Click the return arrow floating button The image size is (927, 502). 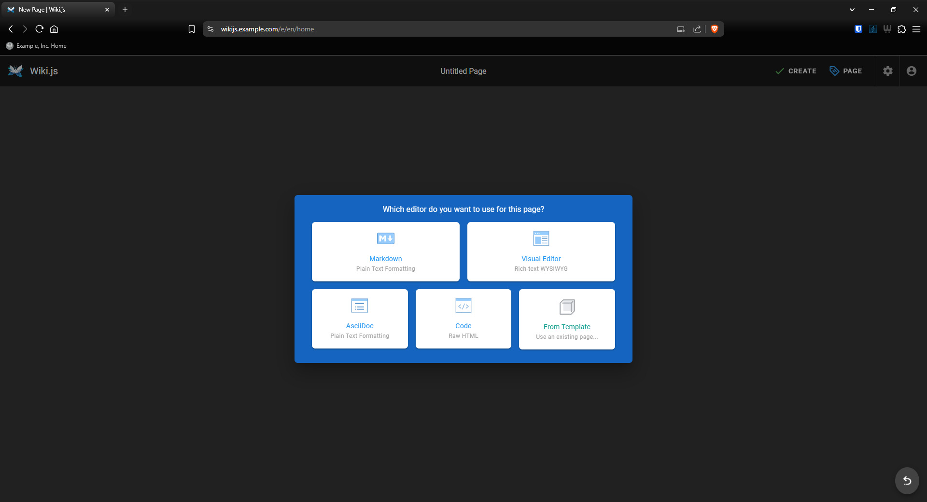pyautogui.click(x=907, y=480)
